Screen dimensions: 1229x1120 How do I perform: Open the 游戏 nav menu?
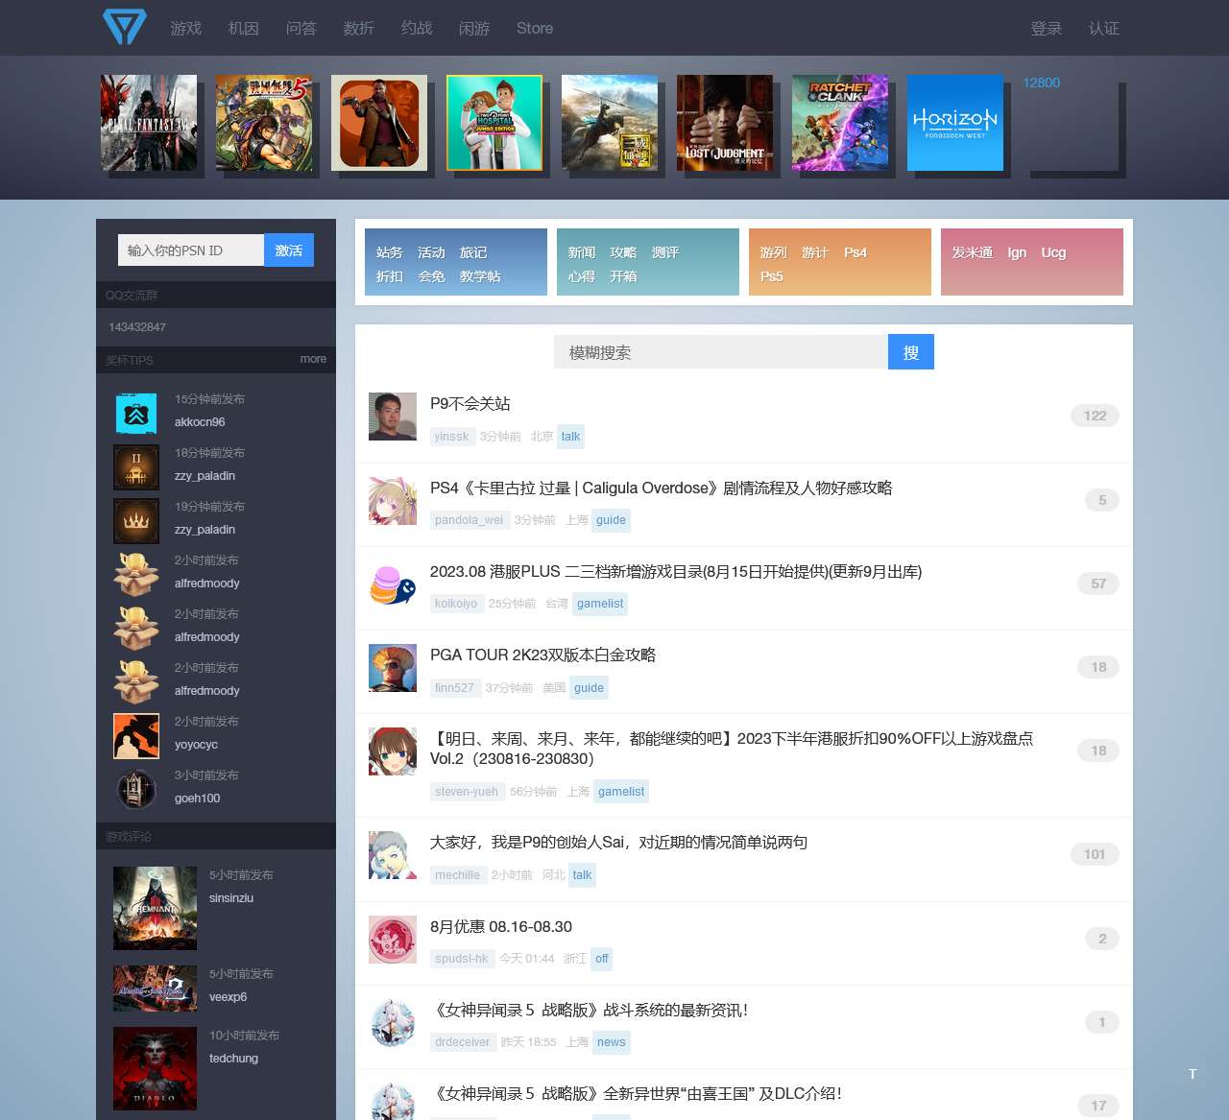[186, 28]
